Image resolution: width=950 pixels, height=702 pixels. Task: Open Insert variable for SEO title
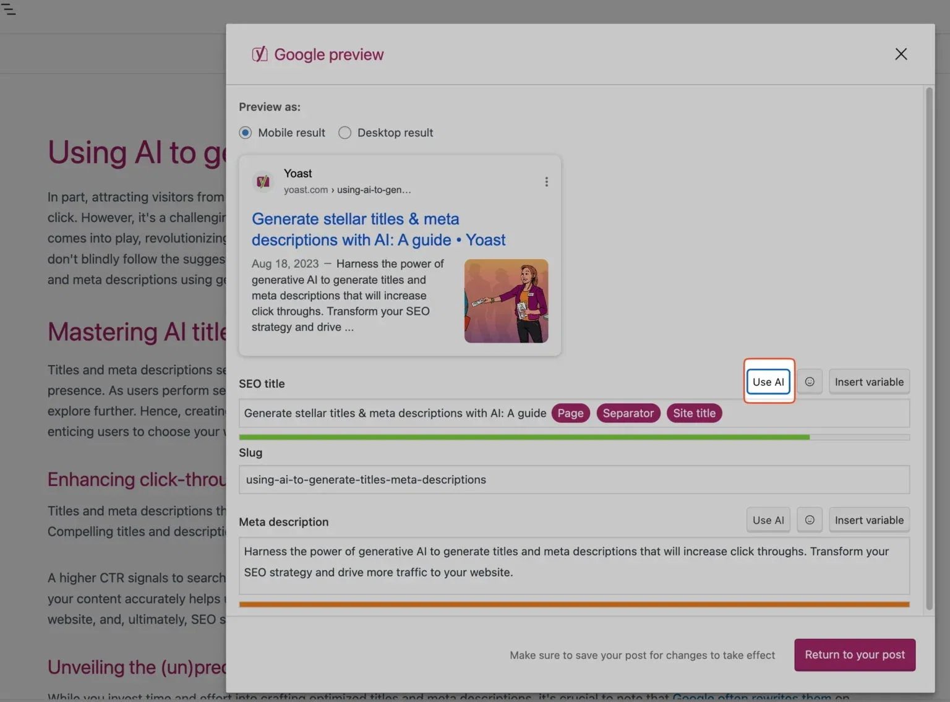[x=869, y=382]
